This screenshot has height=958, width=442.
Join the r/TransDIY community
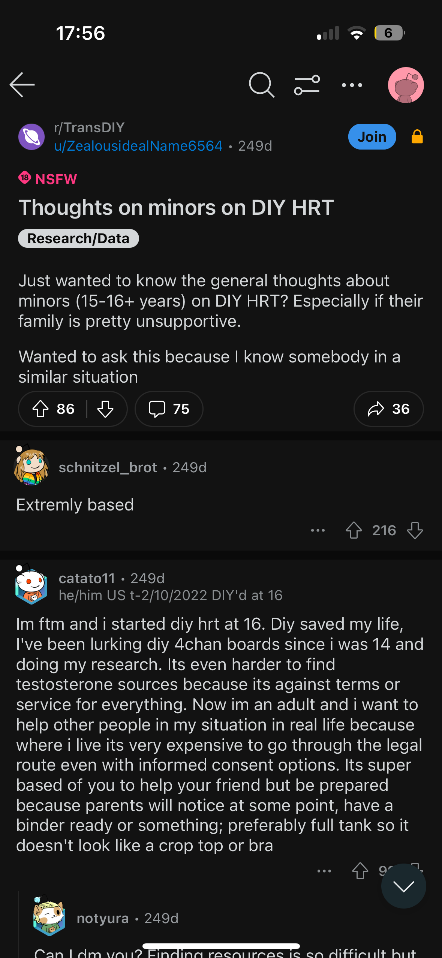372,137
